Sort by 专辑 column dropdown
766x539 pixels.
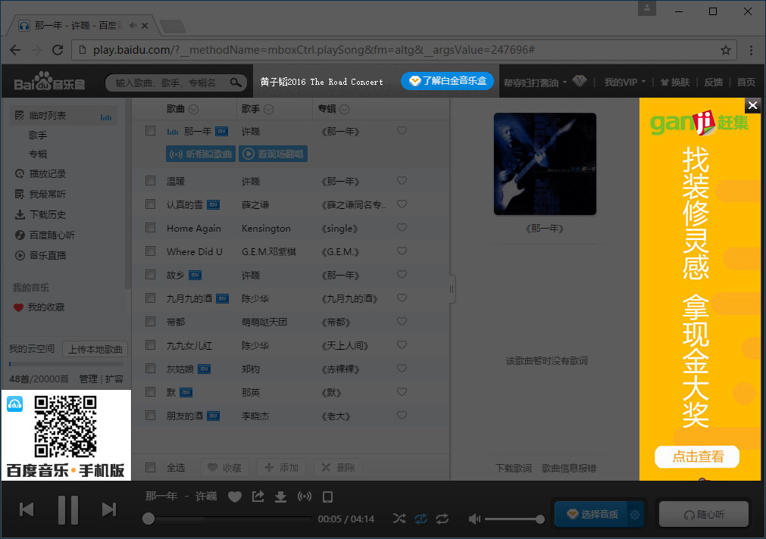[x=345, y=109]
